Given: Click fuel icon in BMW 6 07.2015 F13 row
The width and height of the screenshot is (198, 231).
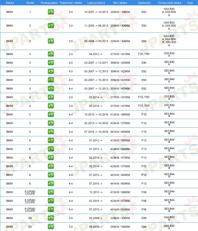Looking at the screenshot, I should (x=51, y=184).
